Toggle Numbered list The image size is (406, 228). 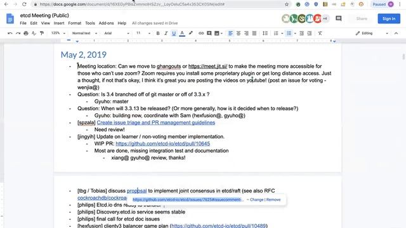click(276, 33)
